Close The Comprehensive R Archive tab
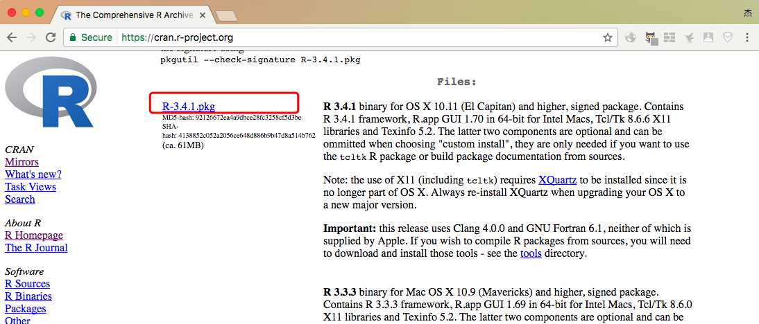 point(203,15)
